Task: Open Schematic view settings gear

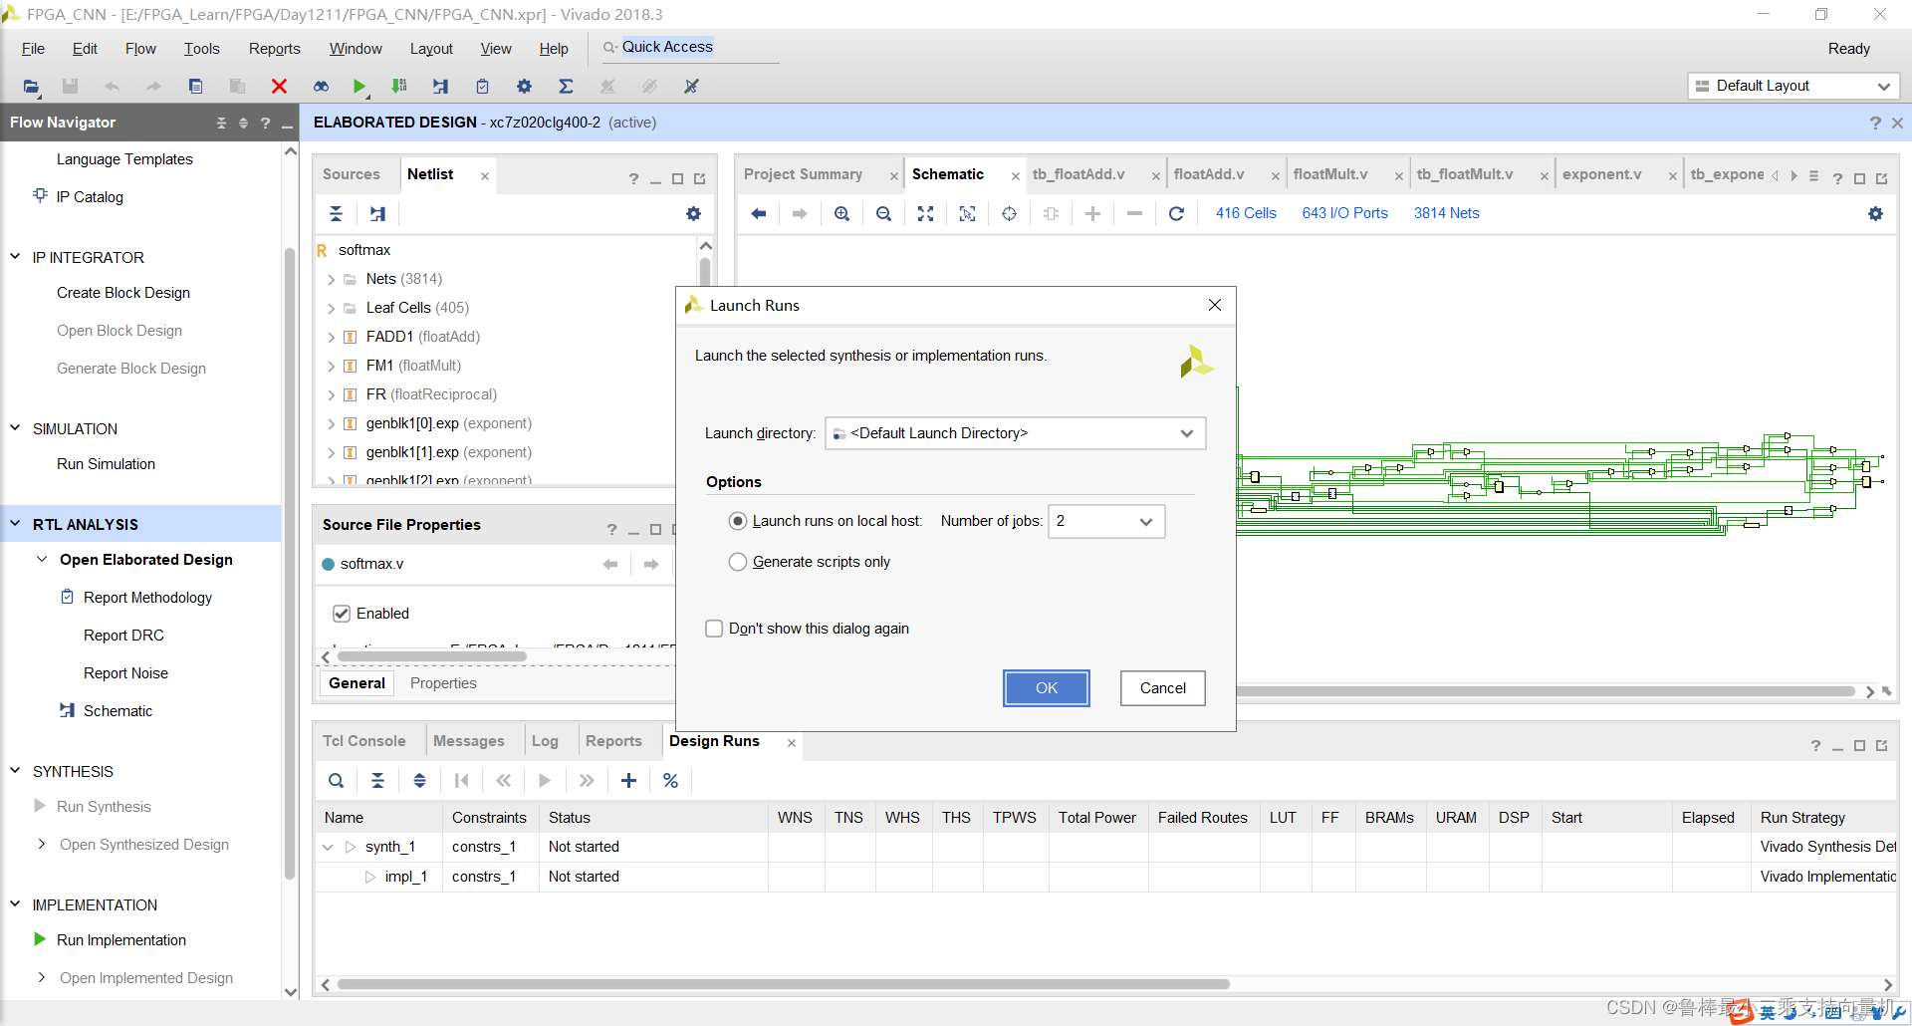Action: click(x=1875, y=213)
